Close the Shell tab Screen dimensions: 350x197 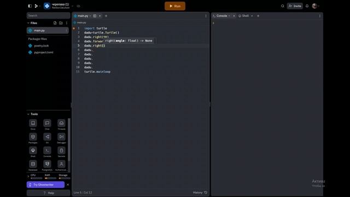[x=252, y=16]
